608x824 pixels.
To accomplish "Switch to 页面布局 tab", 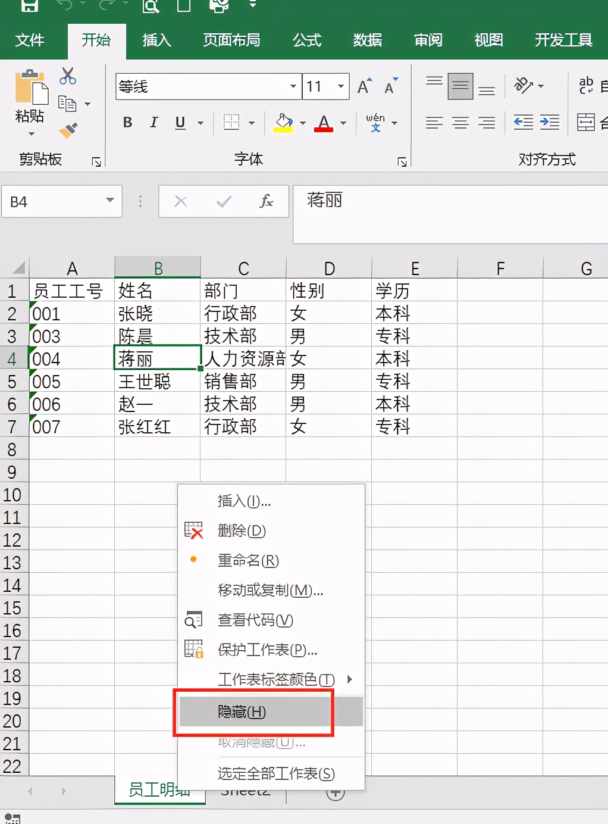I will coord(232,40).
